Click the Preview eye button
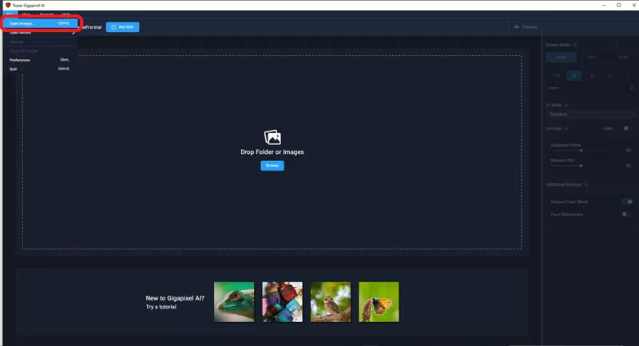 pyautogui.click(x=526, y=27)
